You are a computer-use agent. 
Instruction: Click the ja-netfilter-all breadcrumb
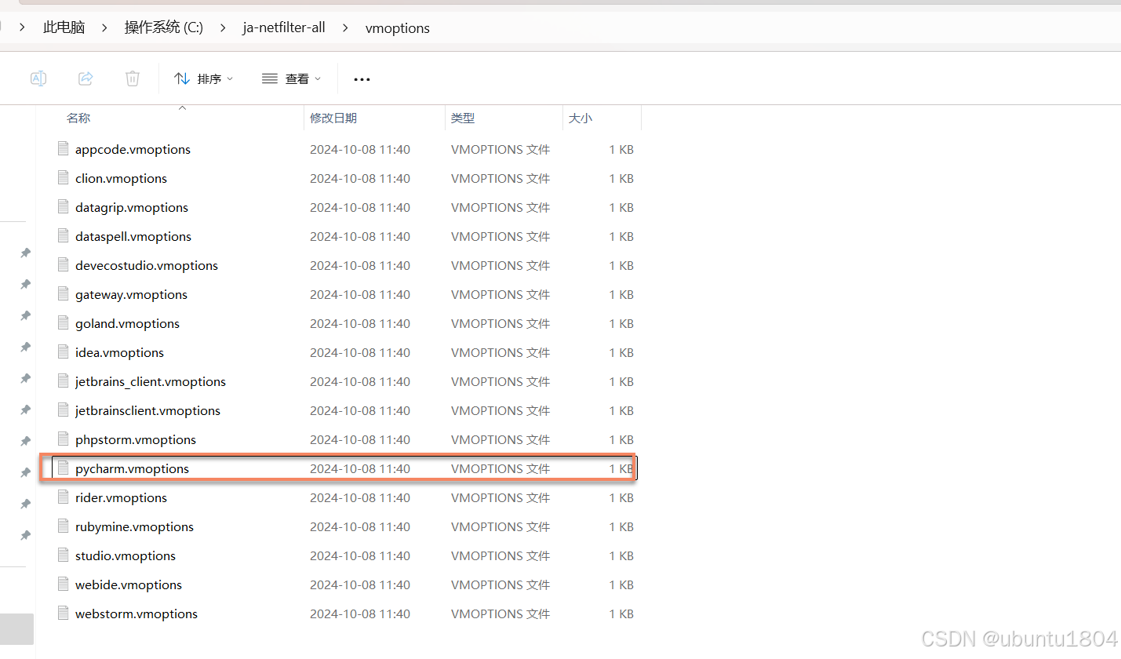[284, 27]
